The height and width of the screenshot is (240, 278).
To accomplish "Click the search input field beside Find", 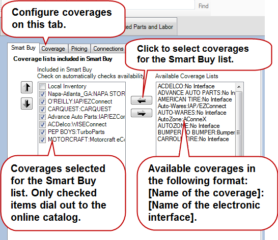I will pos(159,5).
